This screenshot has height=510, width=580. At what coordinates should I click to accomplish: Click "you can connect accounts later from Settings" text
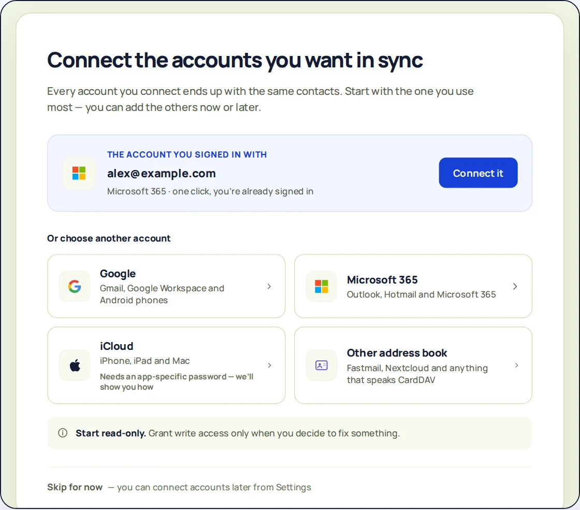tap(214, 487)
